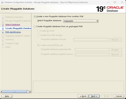Click the sidebar scroll left arrow
This screenshot has height=99, width=126.
[x=1, y=92]
